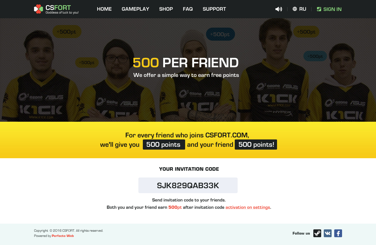This screenshot has width=376, height=245.
Task: Click the Steam icon beside Sign In
Action: click(x=319, y=9)
